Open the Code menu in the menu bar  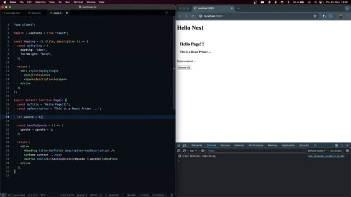tap(13, 2)
